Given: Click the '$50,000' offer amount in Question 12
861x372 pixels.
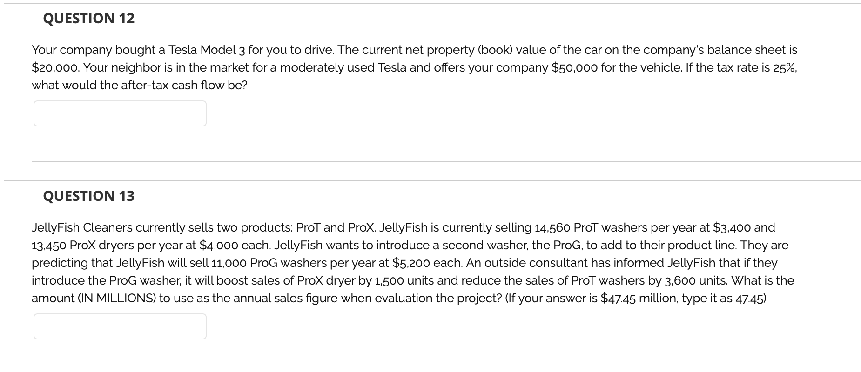Looking at the screenshot, I should tap(573, 67).
